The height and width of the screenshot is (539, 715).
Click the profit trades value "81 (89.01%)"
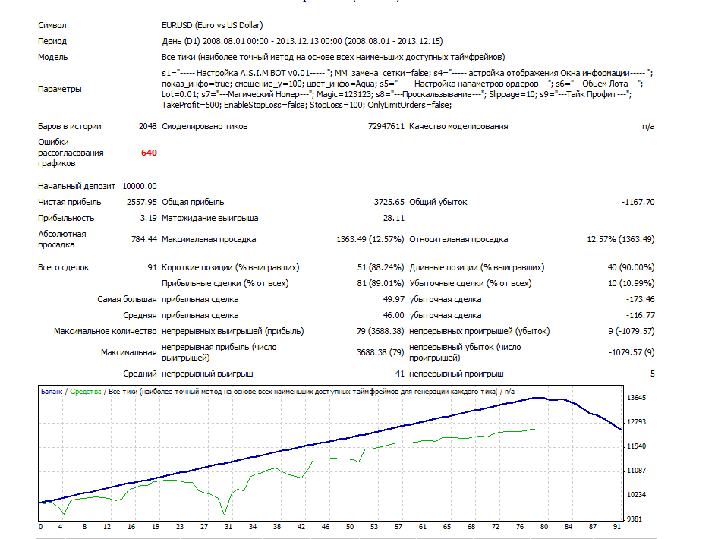380,284
